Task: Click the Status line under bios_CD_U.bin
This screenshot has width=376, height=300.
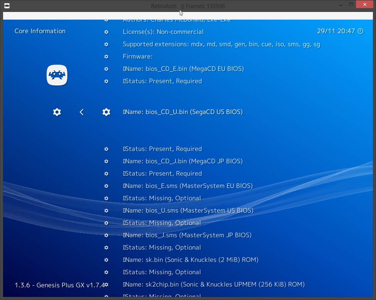Action: coord(162,149)
